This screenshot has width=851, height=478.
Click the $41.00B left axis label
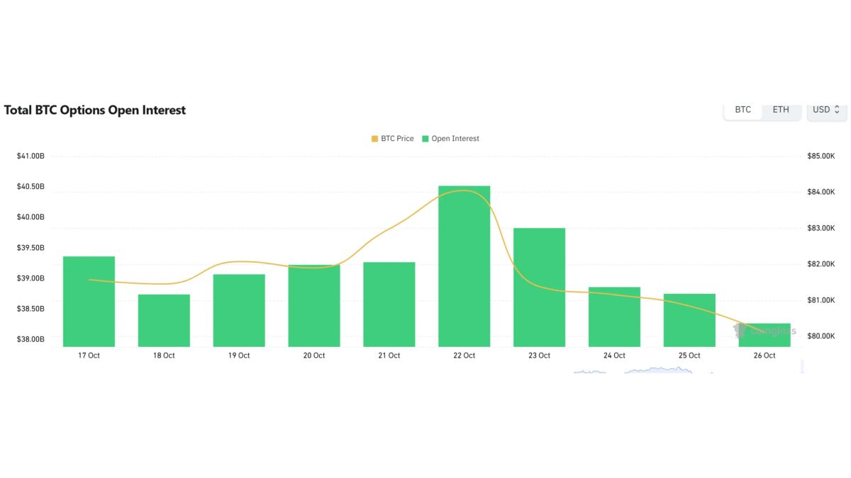(x=30, y=156)
